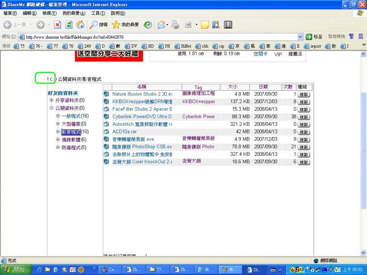Click the Home icon in toolbar
The image size is (367, 275).
pos(80,24)
